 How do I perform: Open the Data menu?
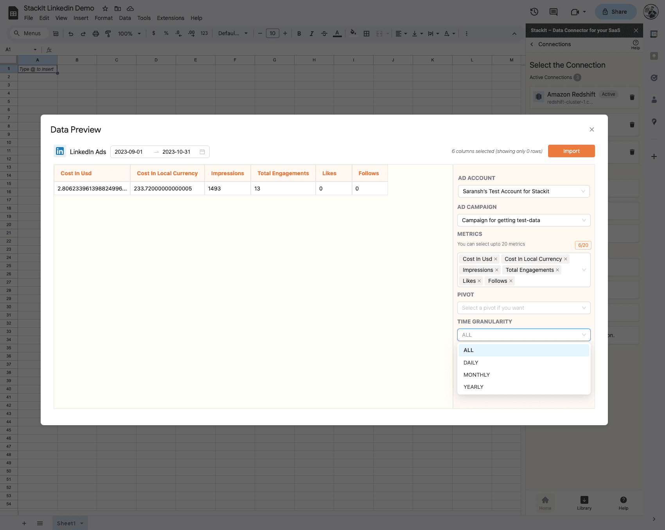click(x=125, y=18)
